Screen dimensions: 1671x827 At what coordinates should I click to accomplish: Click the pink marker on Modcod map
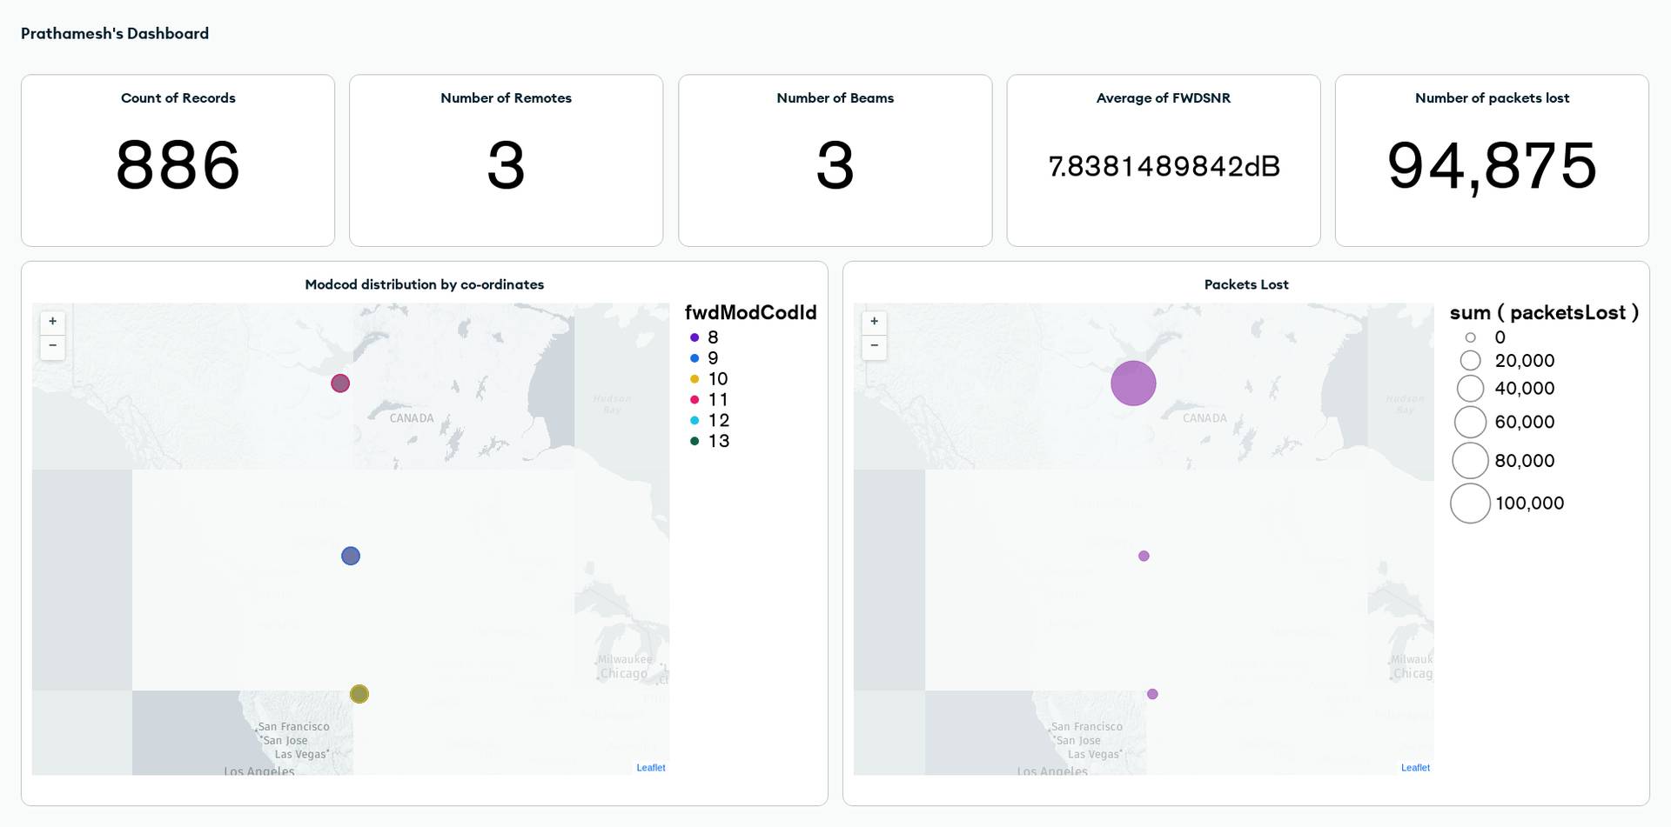point(340,383)
